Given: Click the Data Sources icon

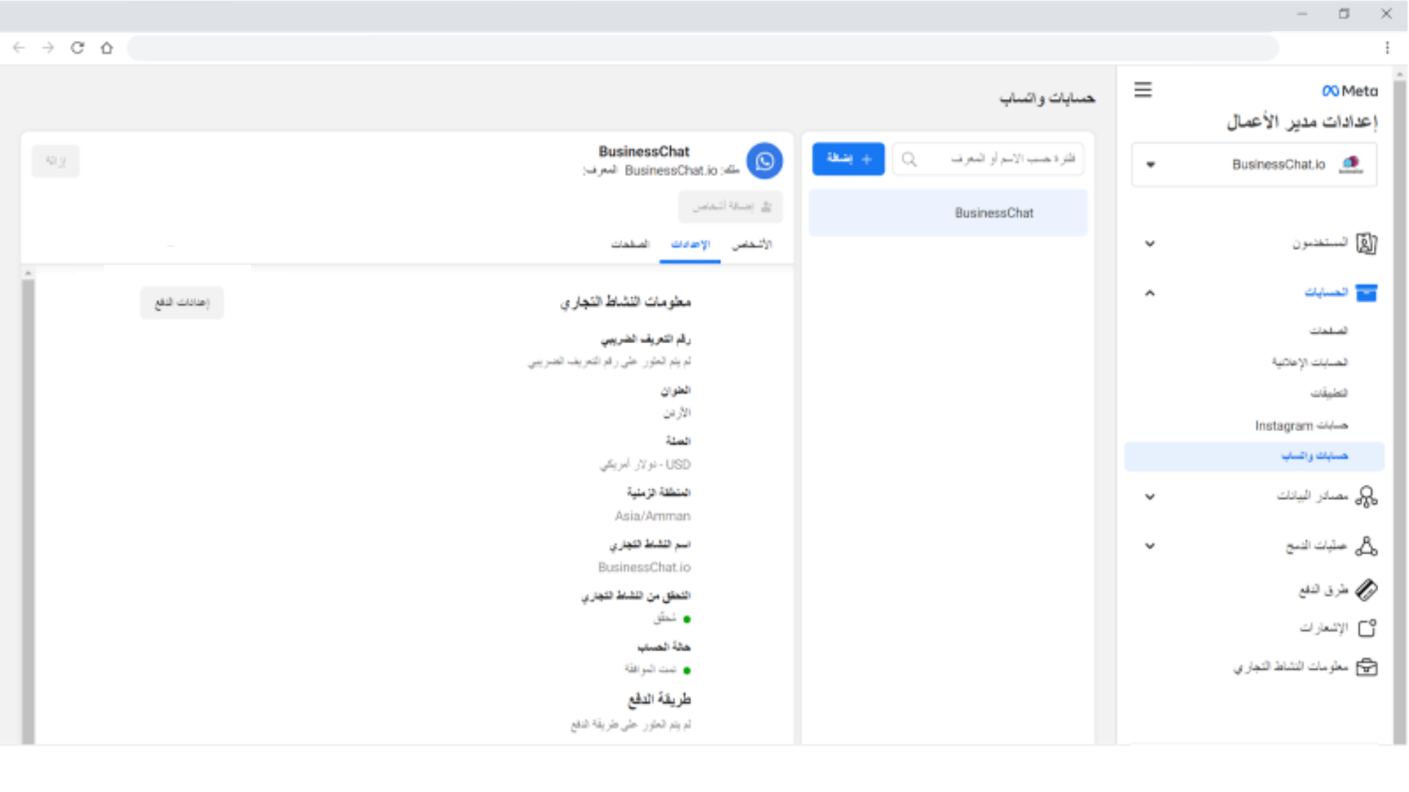Looking at the screenshot, I should (x=1366, y=496).
